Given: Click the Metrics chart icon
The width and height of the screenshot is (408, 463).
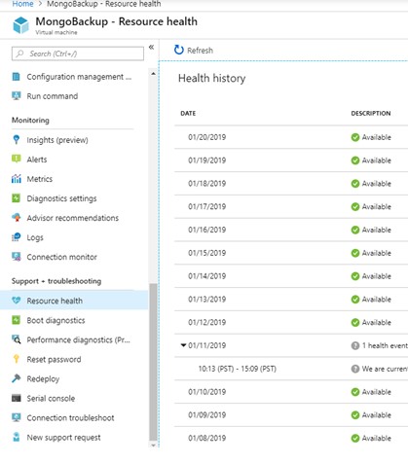Looking at the screenshot, I should tap(16, 178).
